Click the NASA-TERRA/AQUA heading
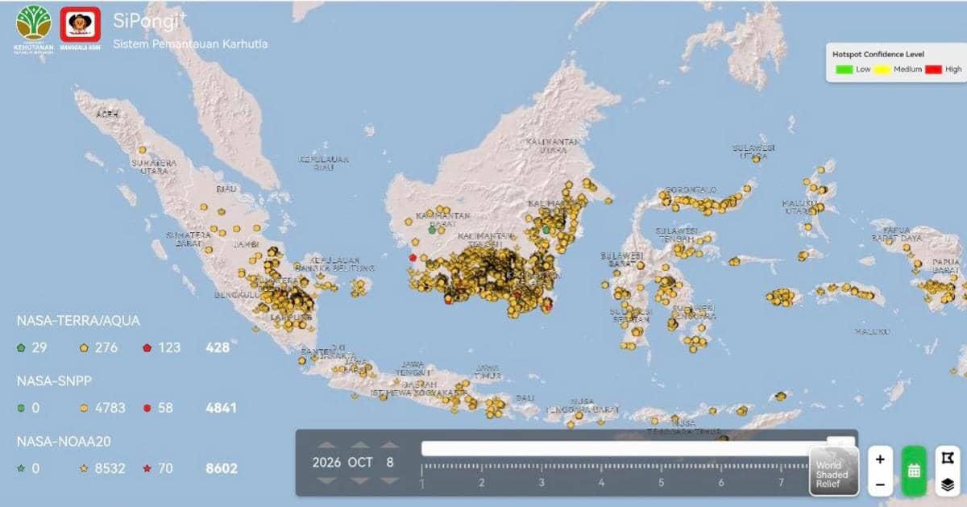Viewport: 967px width, 507px height. 78,321
